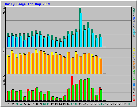Viewport: 137px width, 107px height.
Task: Click the 613 maximum visits axis value
Action: (4, 51)
